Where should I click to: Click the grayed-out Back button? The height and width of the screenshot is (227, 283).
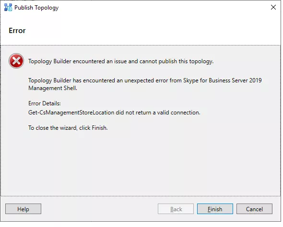pos(176,209)
